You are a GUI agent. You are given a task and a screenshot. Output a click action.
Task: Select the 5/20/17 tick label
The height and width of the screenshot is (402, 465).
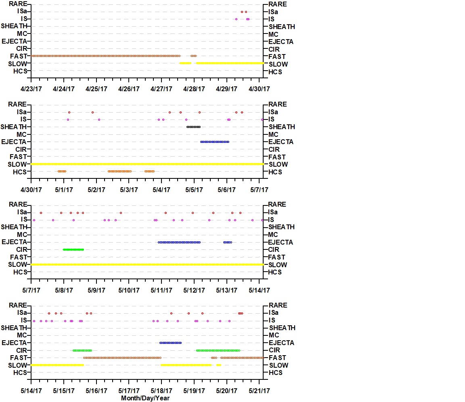click(x=226, y=391)
